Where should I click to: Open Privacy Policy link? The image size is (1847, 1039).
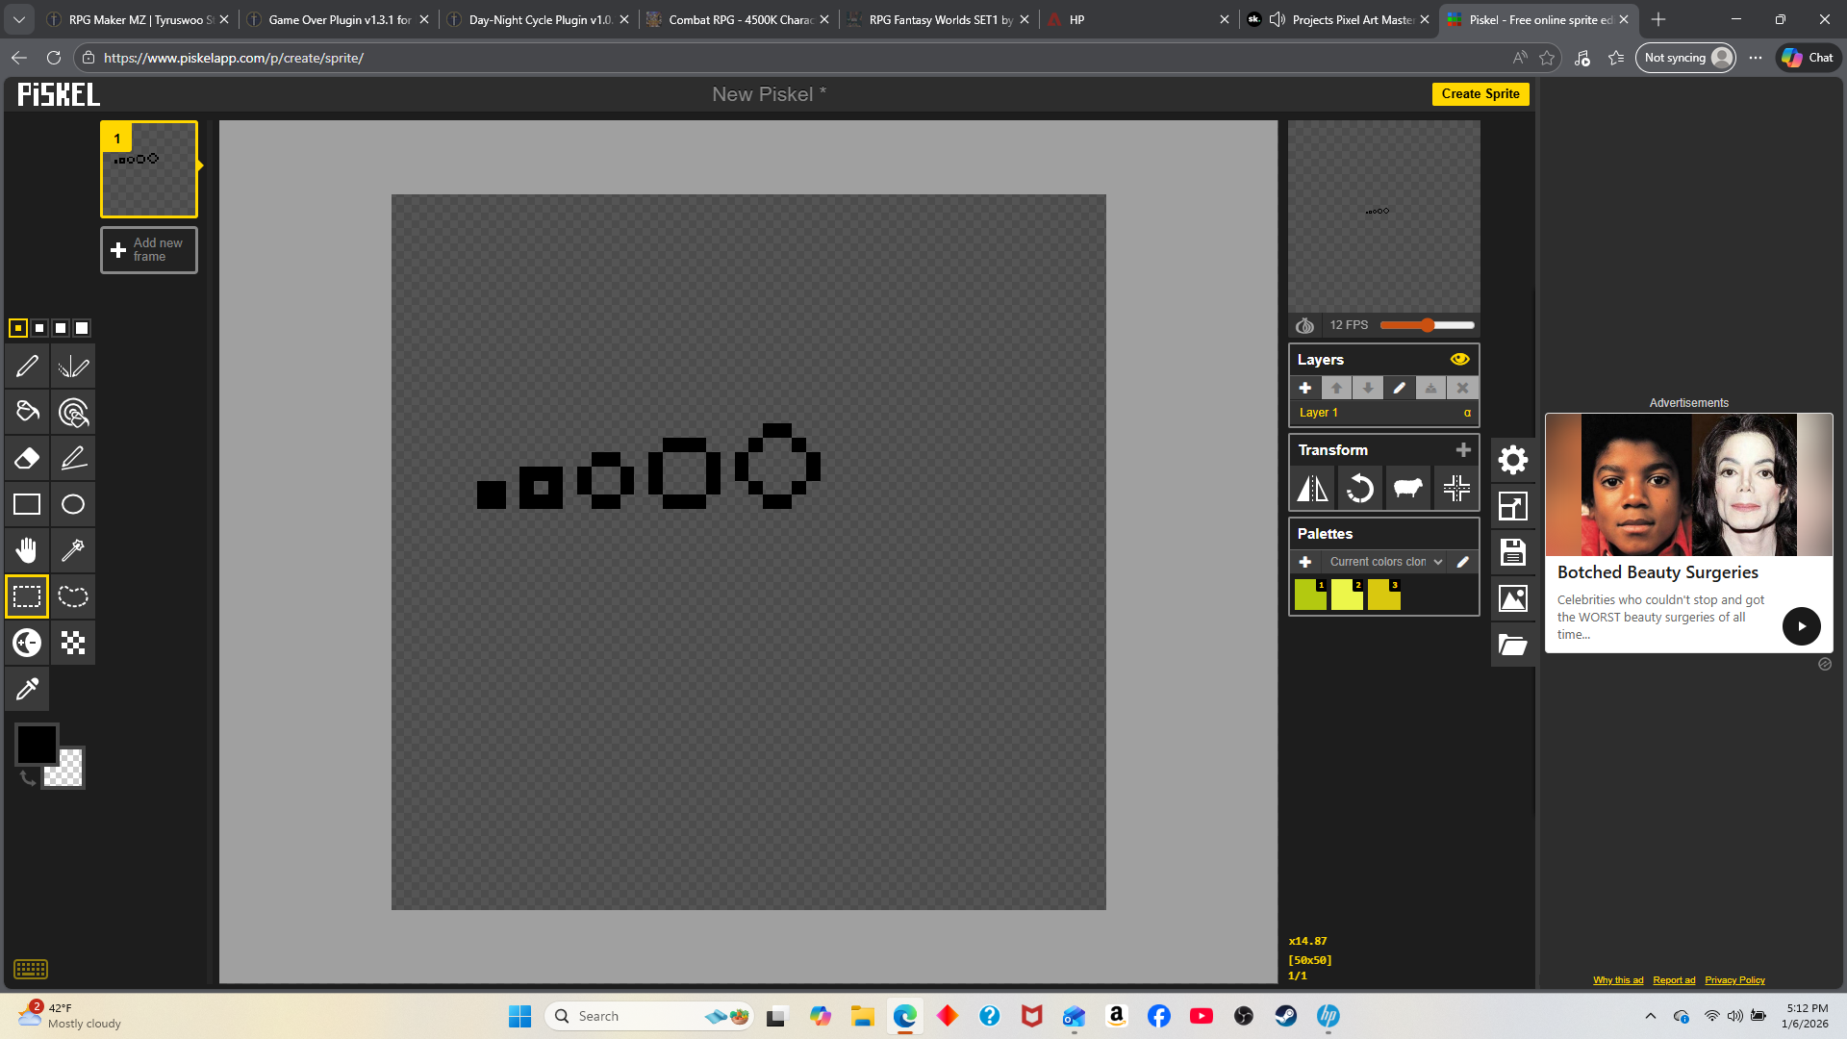point(1734,980)
